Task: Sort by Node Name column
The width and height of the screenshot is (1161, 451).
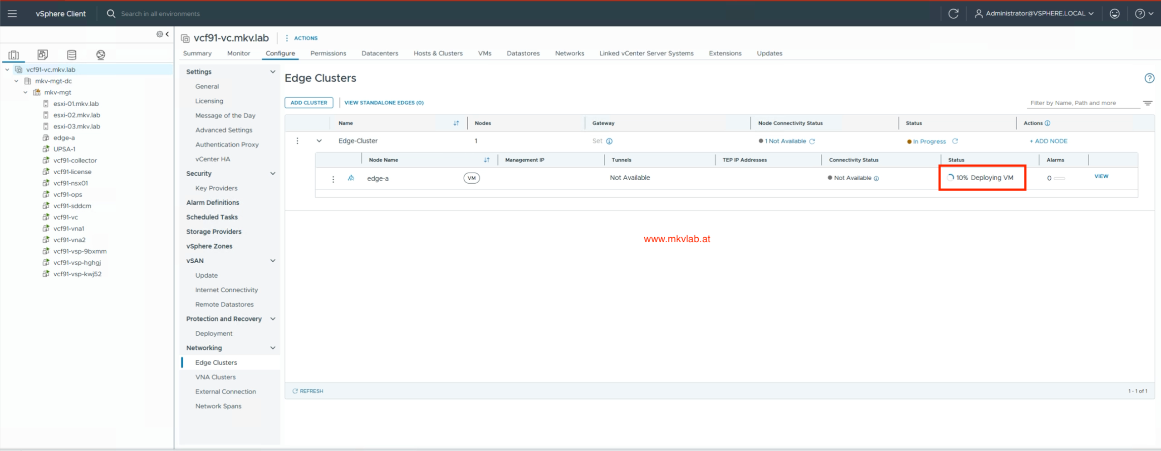Action: (486, 160)
